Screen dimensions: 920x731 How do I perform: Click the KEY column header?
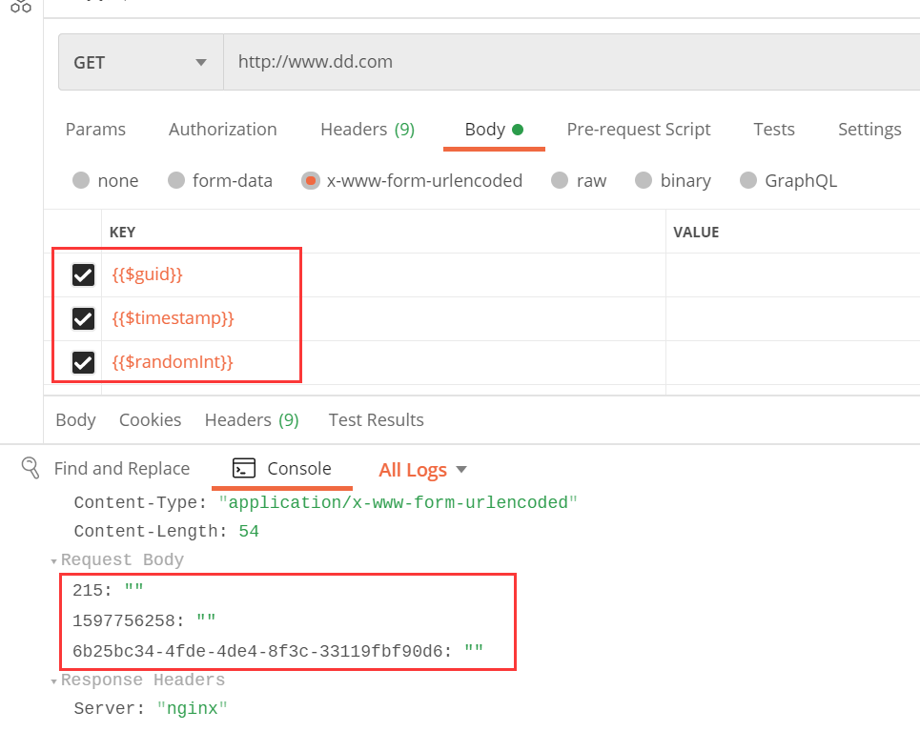pos(123,233)
